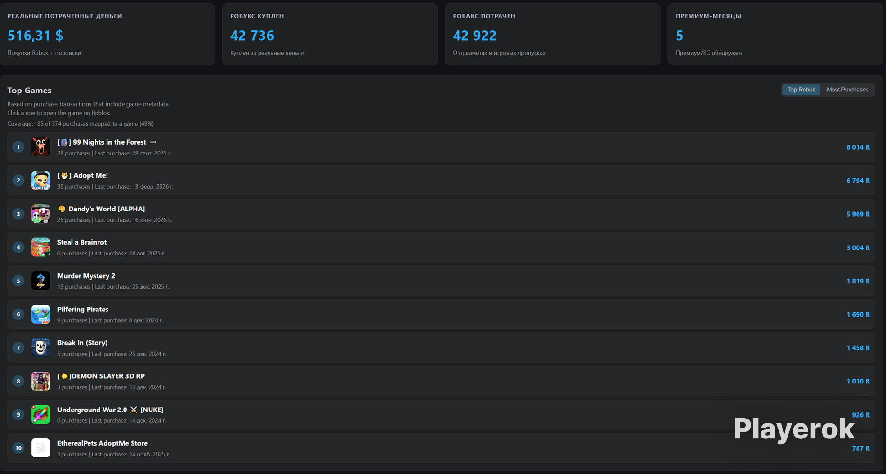Open the Underground War 2.0 sword icon
Image resolution: width=886 pixels, height=474 pixels.
(41, 414)
